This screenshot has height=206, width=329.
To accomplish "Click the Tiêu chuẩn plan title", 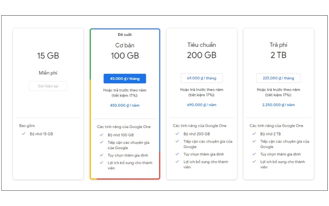I will click(x=202, y=45).
